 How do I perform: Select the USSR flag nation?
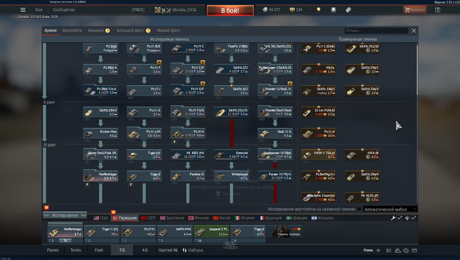[x=148, y=218]
